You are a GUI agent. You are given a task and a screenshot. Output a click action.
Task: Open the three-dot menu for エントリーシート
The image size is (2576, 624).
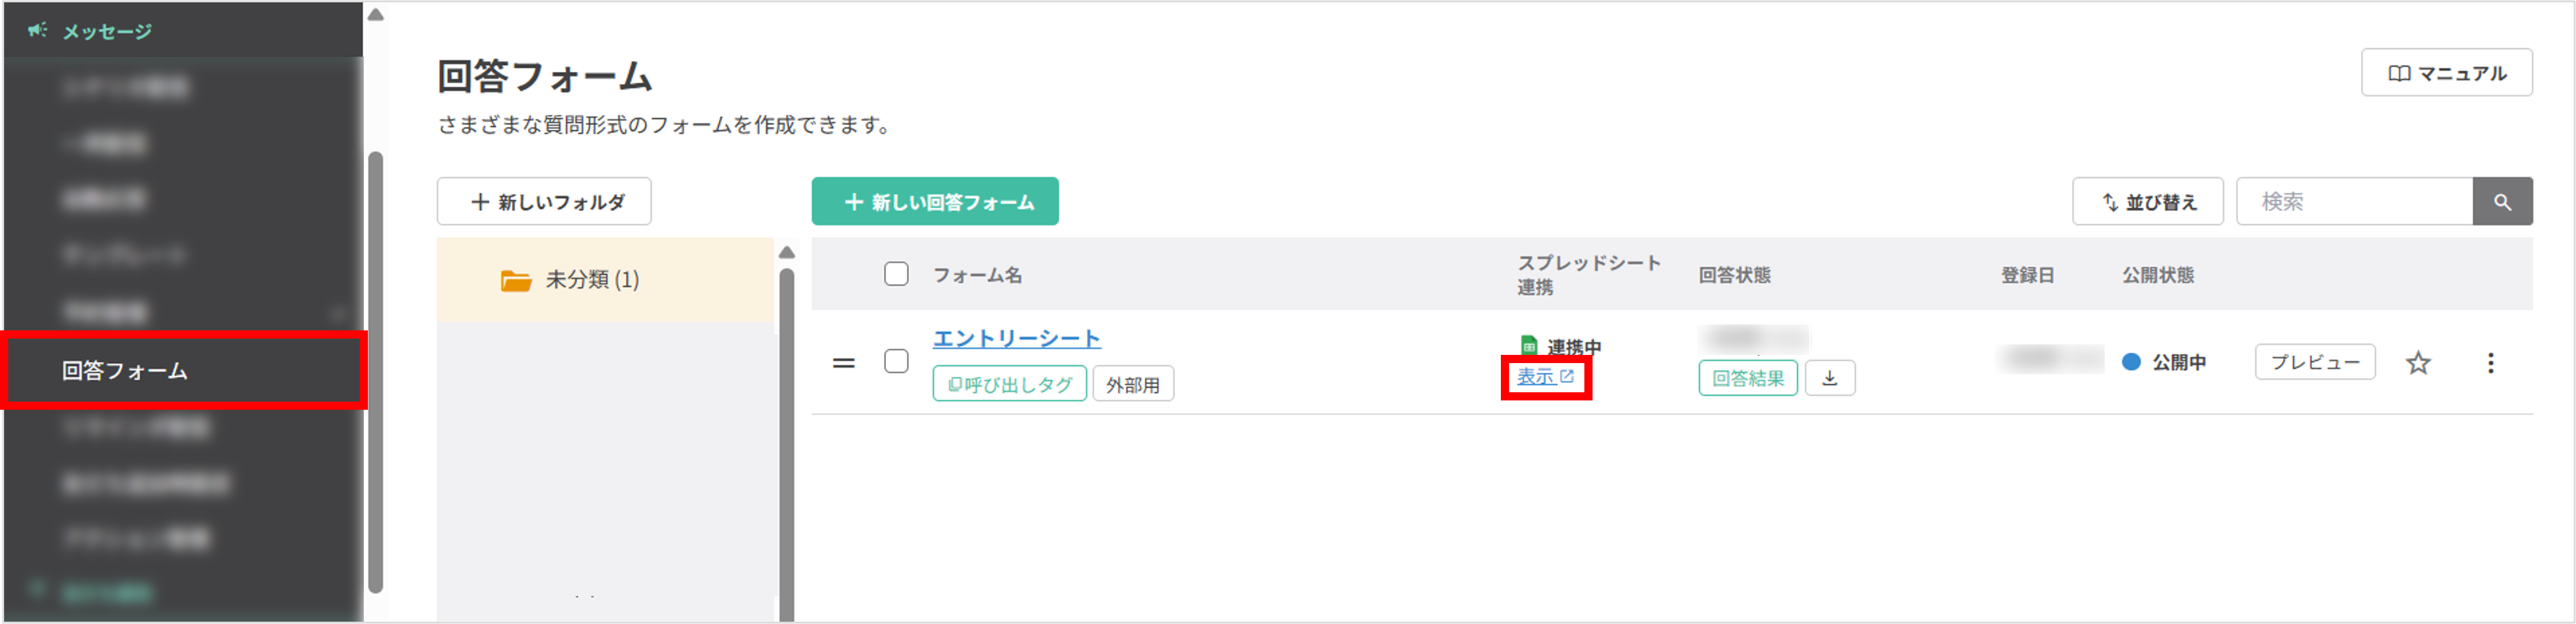[2490, 362]
